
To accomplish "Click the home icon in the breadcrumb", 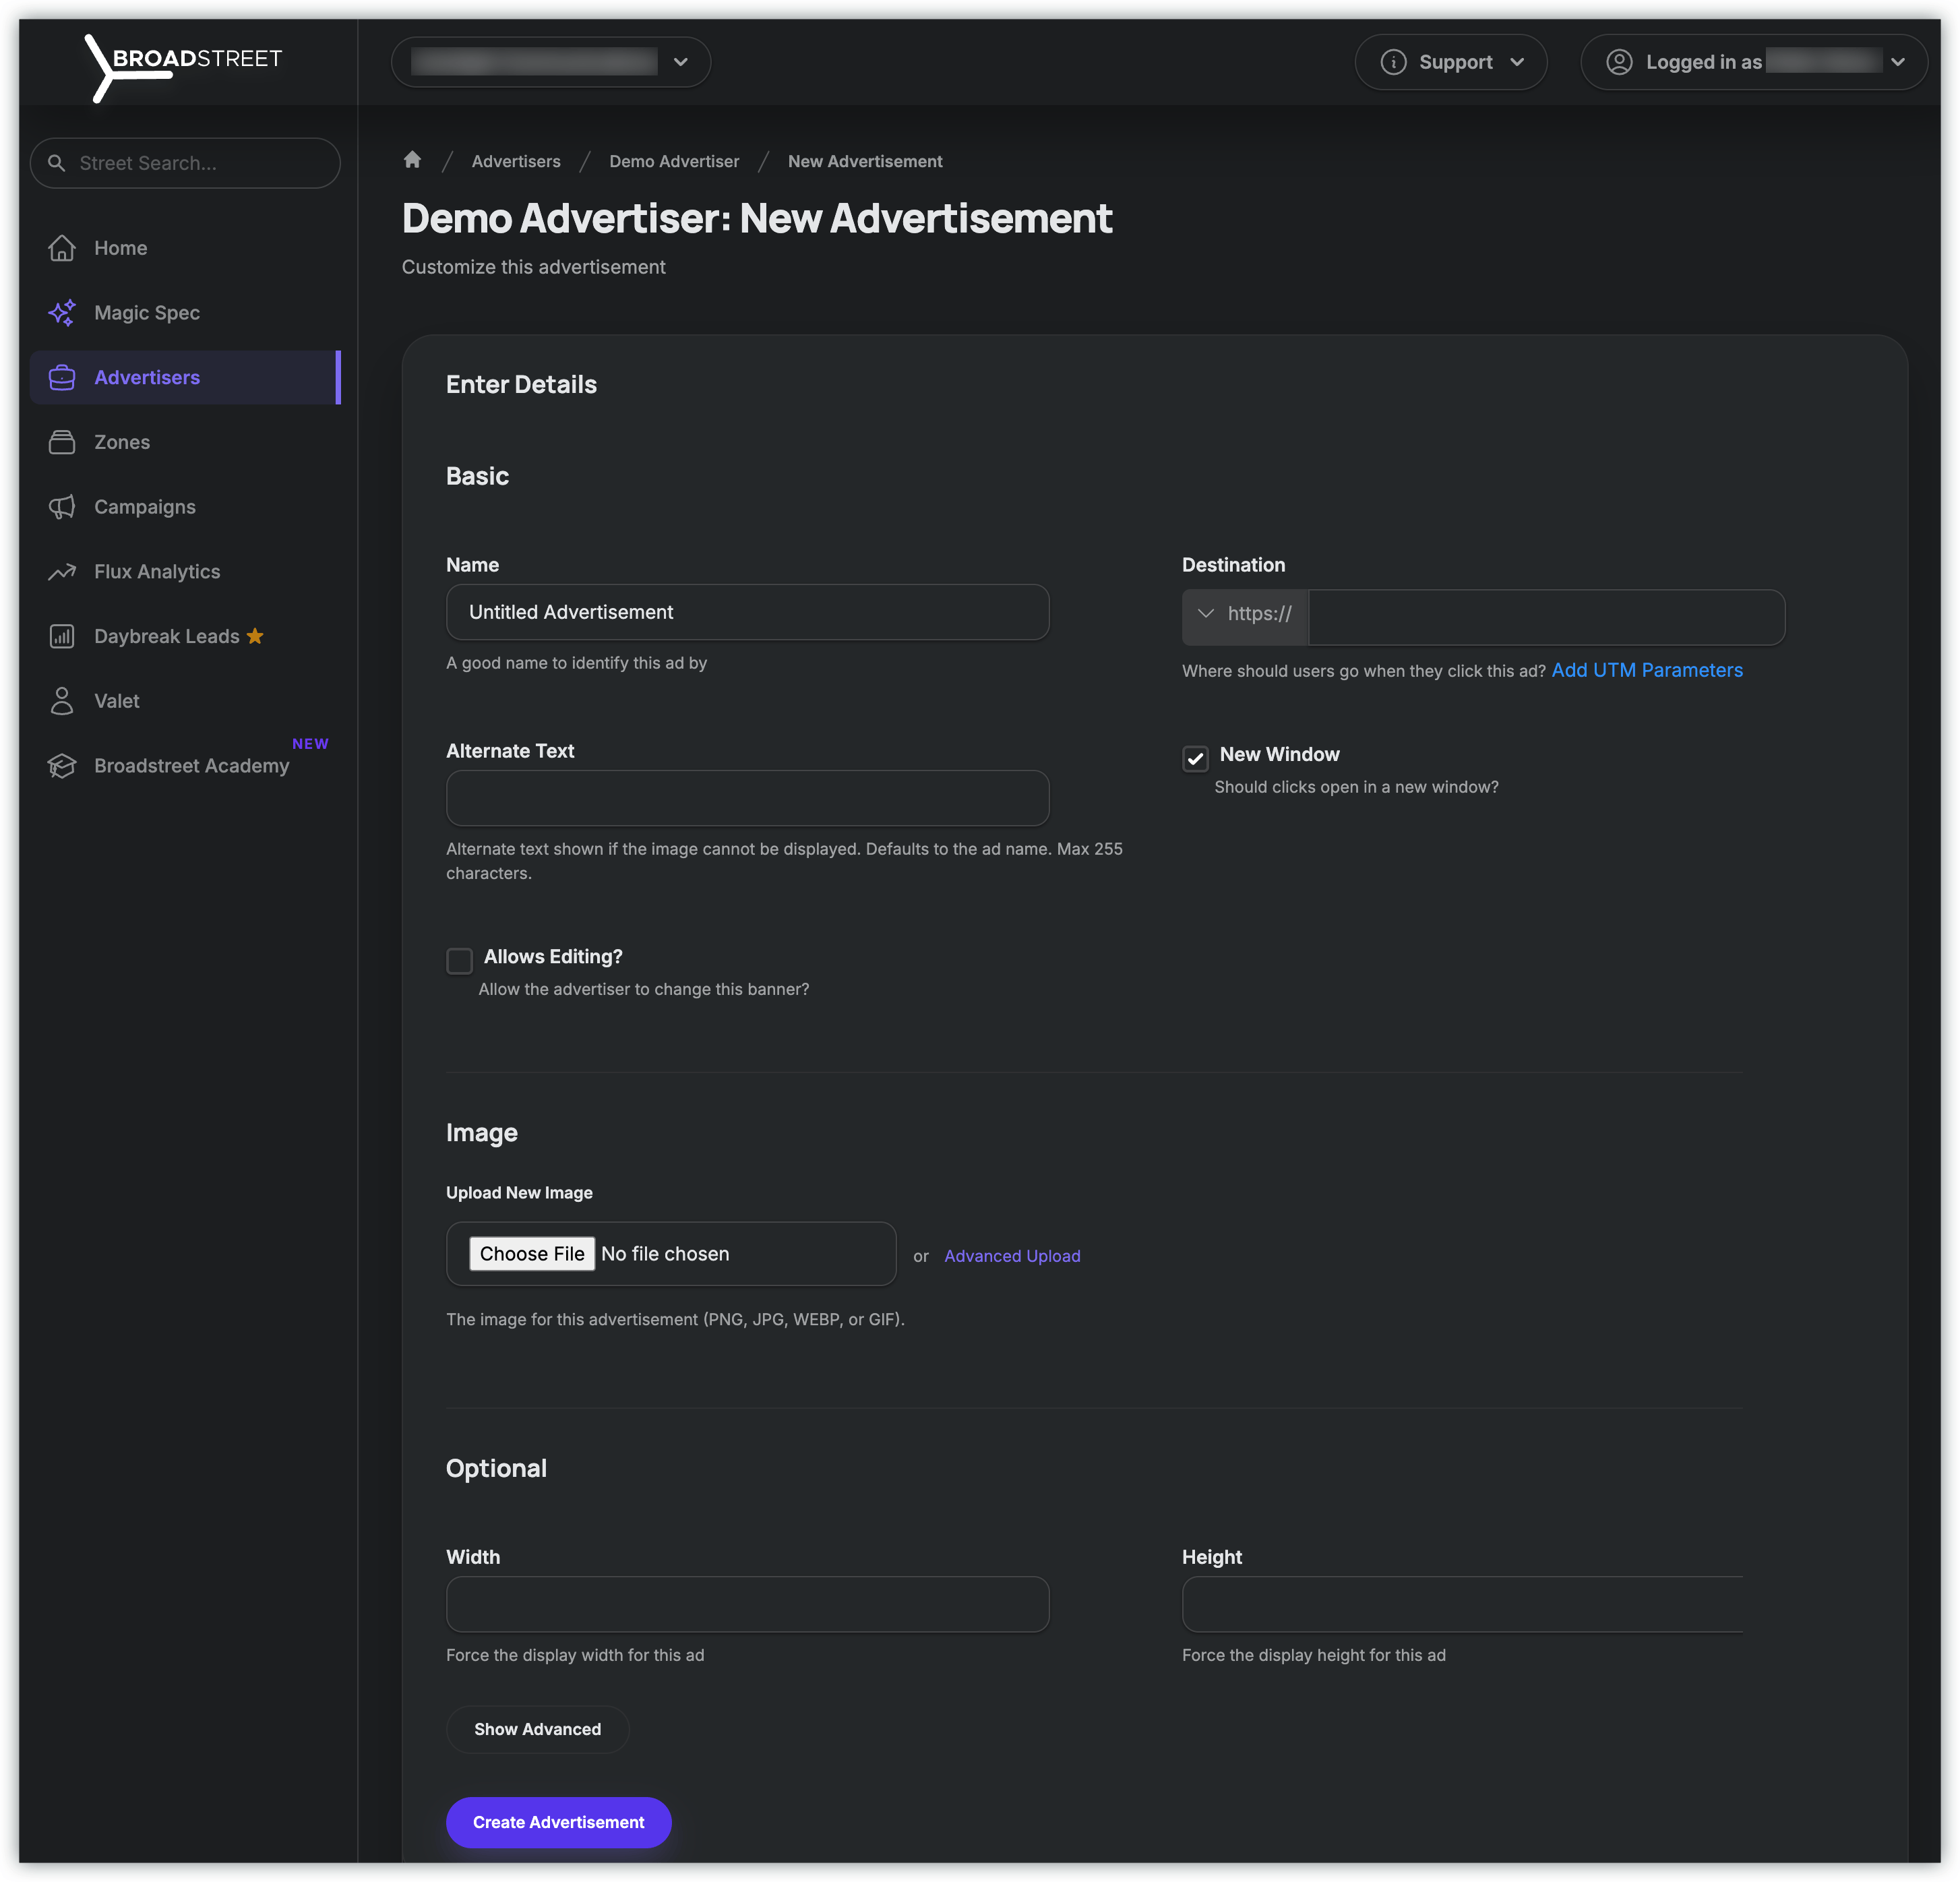I will coord(412,160).
